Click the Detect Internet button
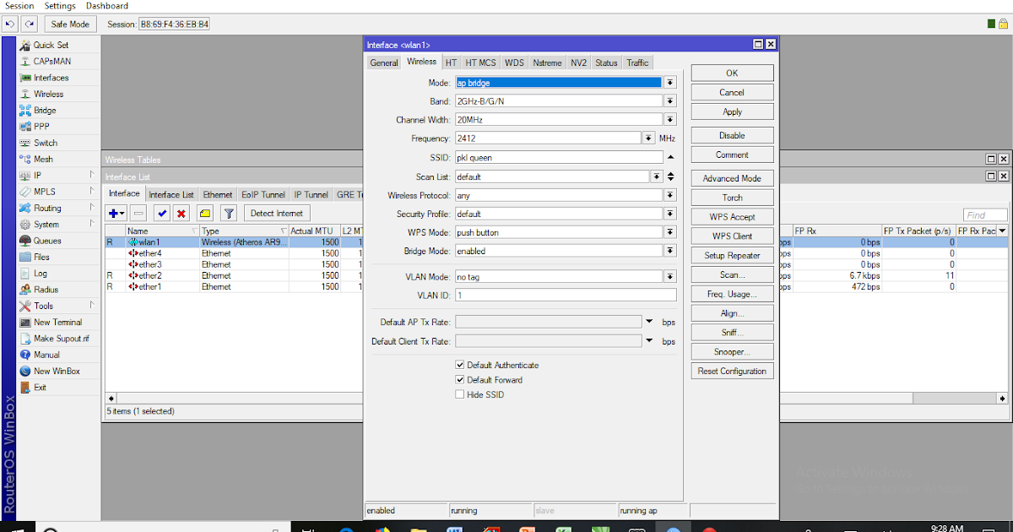Viewport: 1013px width, 532px height. click(277, 214)
